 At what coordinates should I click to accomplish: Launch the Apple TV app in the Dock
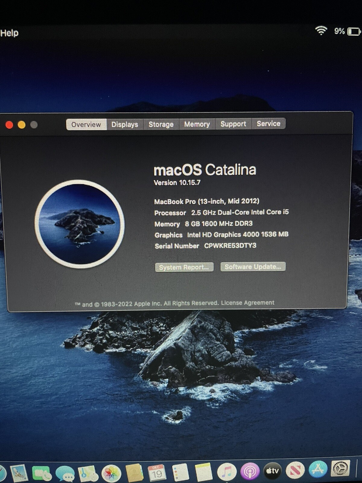(x=273, y=471)
